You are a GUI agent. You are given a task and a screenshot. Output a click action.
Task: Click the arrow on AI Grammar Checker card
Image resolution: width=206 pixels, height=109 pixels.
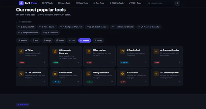(179, 62)
